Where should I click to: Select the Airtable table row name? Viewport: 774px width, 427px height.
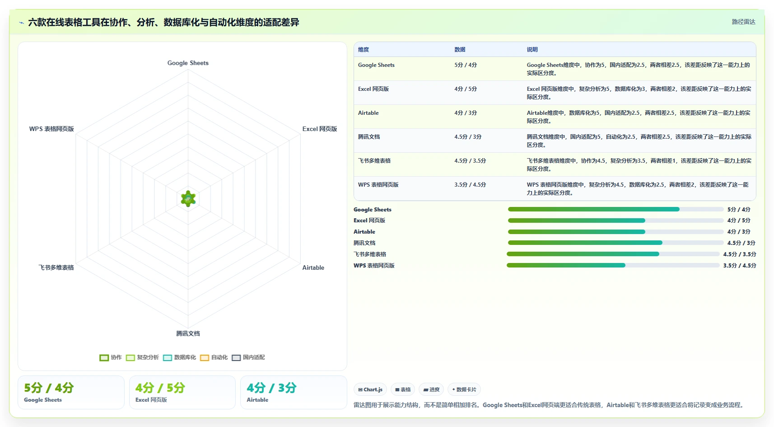click(368, 113)
